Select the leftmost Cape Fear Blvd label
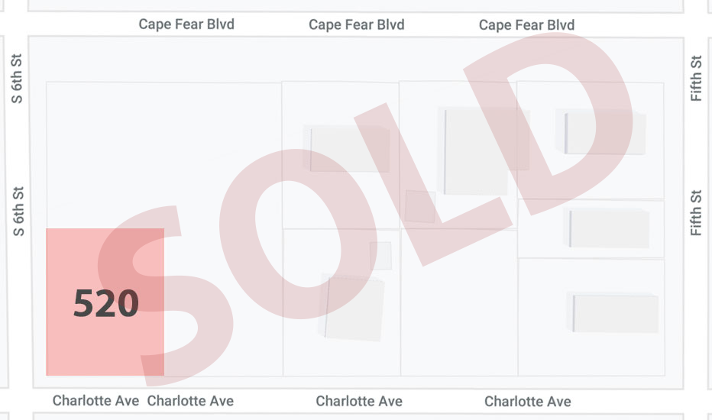The image size is (712, 420). (x=186, y=24)
